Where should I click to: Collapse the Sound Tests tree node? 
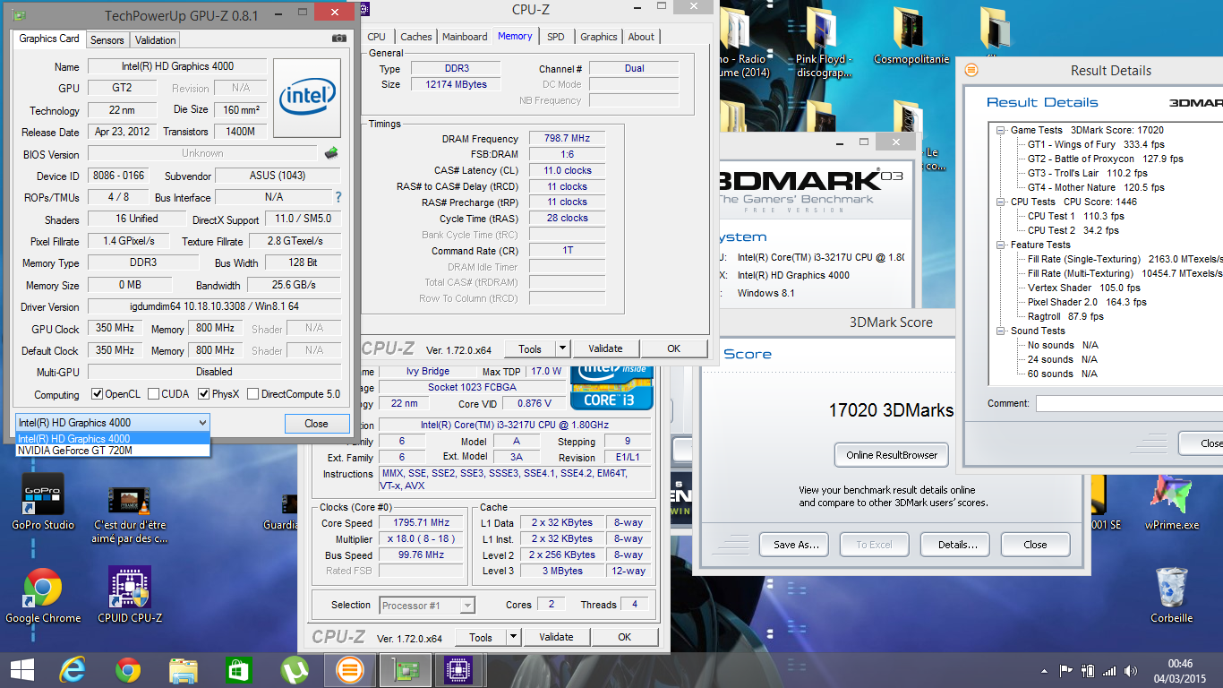pyautogui.click(x=1001, y=331)
